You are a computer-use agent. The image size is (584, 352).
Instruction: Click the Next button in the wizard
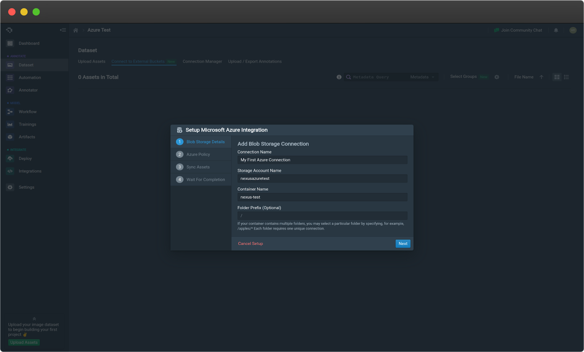click(x=403, y=244)
